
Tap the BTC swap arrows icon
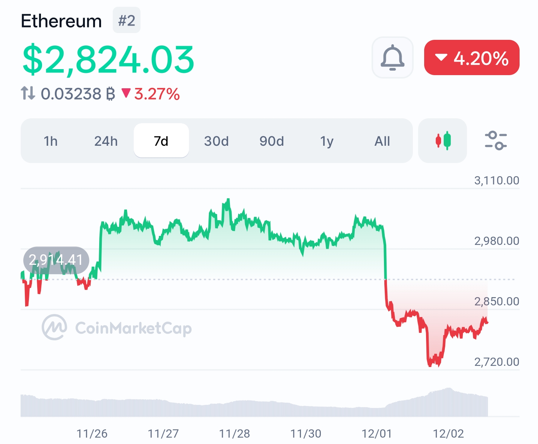point(28,94)
